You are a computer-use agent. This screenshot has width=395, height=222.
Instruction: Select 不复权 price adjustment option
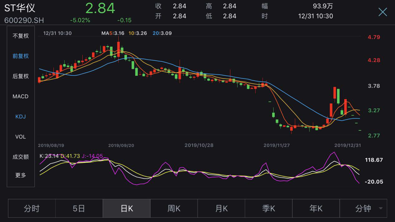click(x=21, y=36)
